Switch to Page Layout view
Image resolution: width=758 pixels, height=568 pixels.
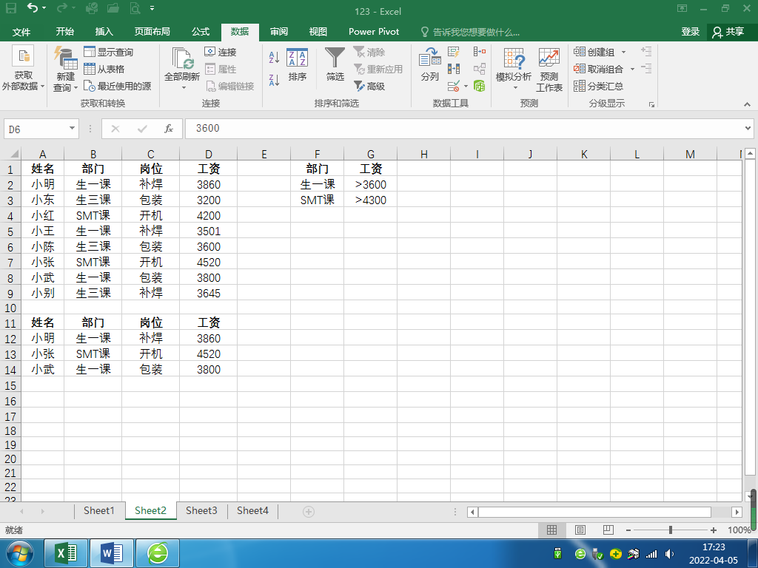tap(580, 530)
